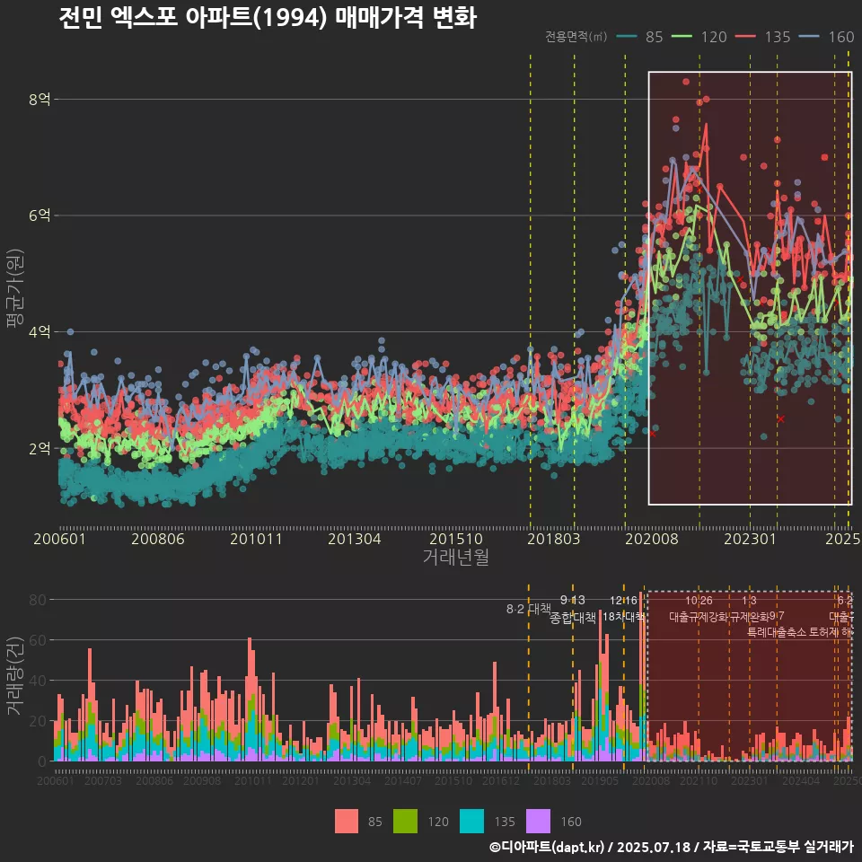Click the '20' volume axis label

(x=38, y=721)
